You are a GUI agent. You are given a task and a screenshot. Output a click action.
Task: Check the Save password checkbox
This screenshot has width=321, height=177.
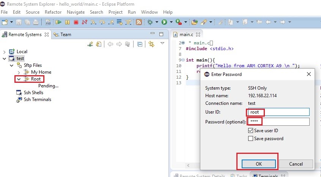click(250, 139)
